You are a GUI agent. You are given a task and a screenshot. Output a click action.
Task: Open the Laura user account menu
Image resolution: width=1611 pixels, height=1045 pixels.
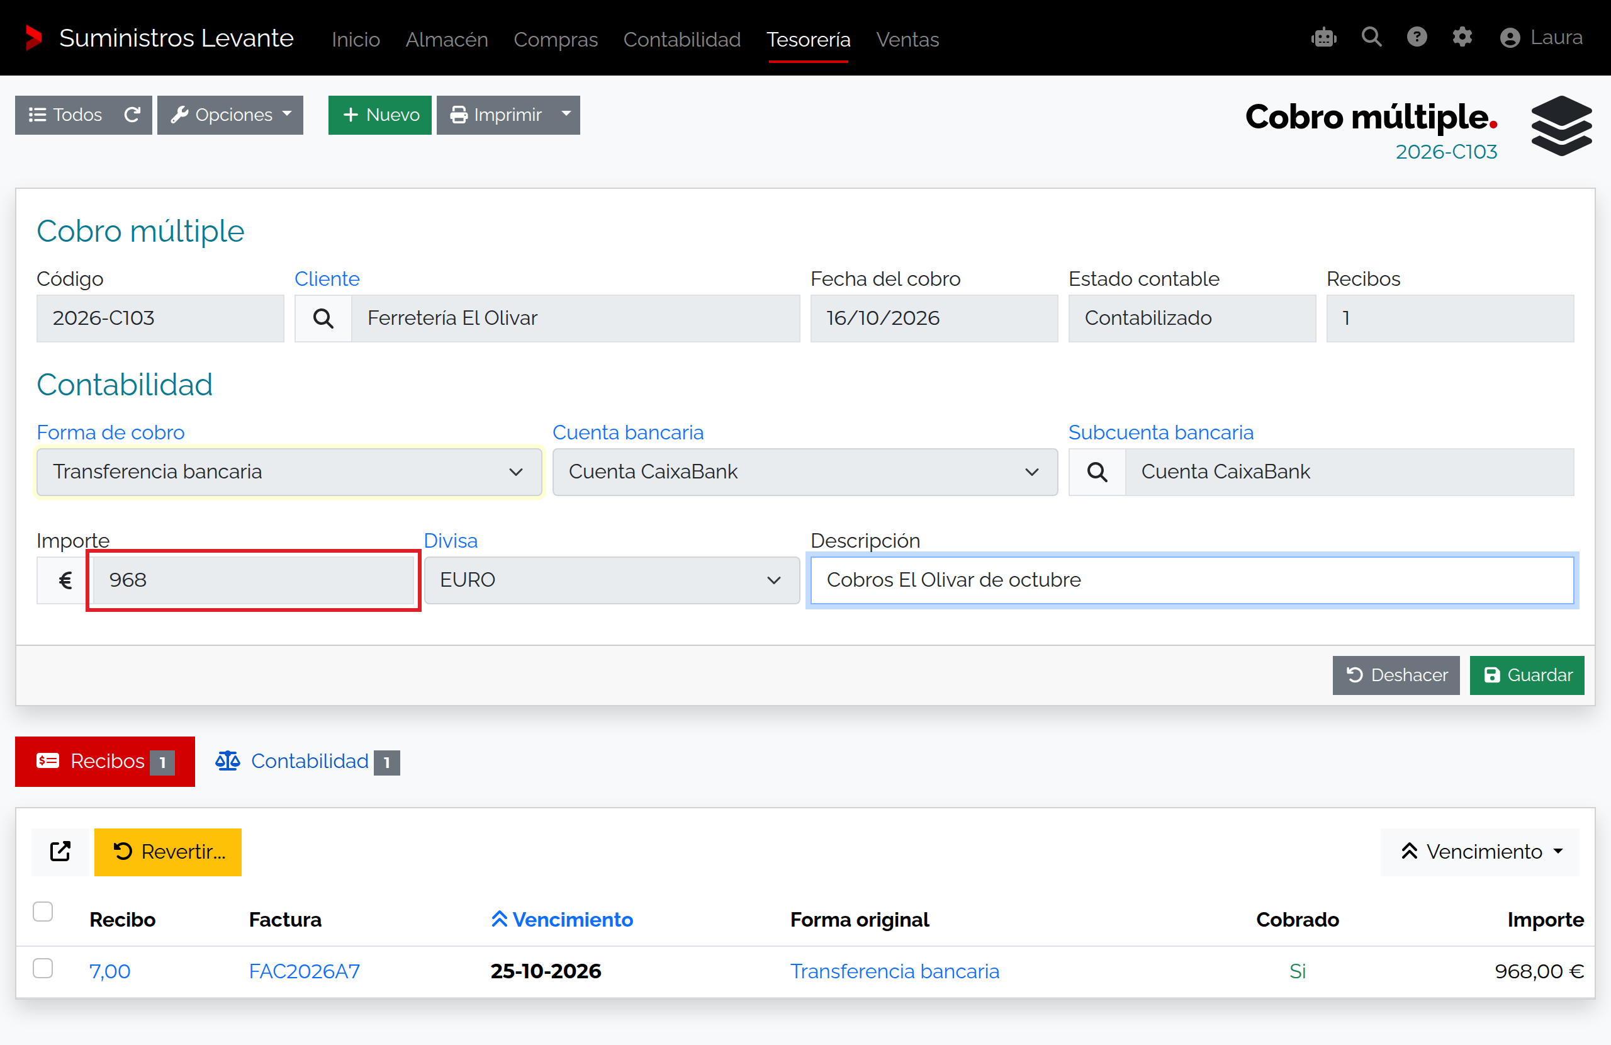[x=1541, y=37]
